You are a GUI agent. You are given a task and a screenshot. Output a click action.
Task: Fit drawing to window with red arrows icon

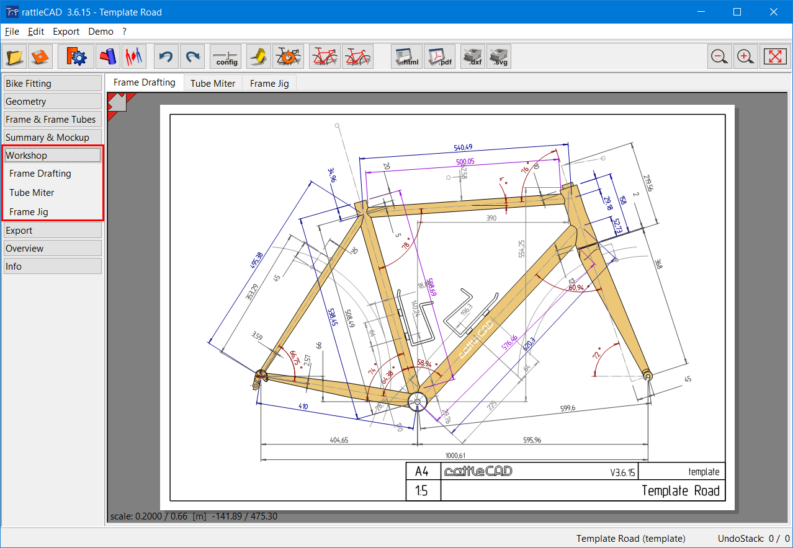(775, 56)
